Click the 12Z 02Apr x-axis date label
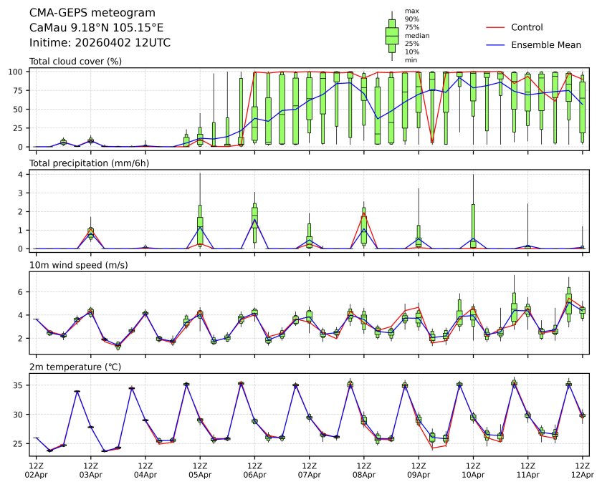602x487 pixels. click(x=36, y=470)
